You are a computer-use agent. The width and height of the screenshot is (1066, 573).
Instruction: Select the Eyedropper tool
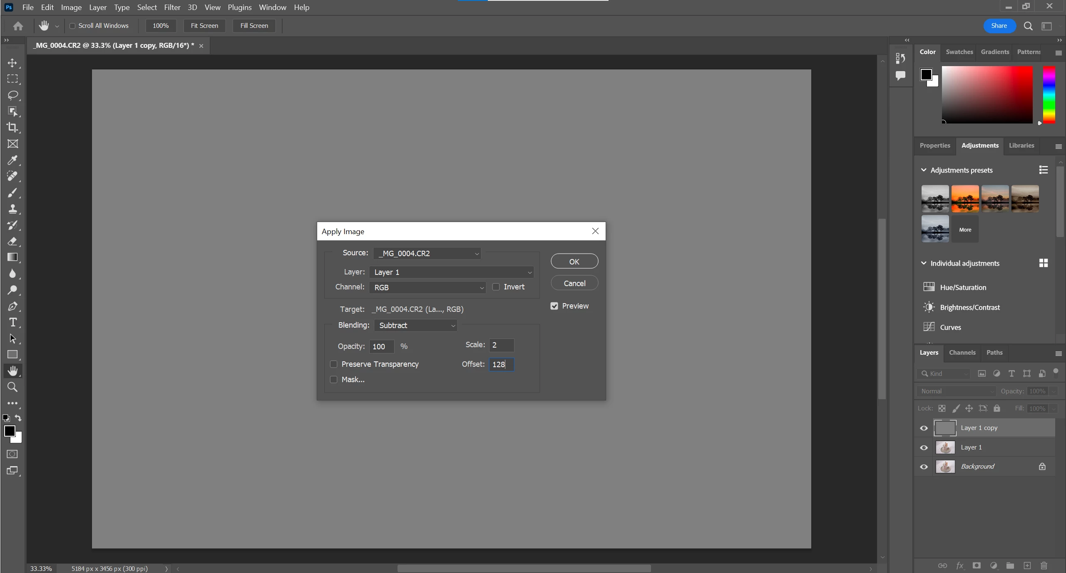coord(12,160)
